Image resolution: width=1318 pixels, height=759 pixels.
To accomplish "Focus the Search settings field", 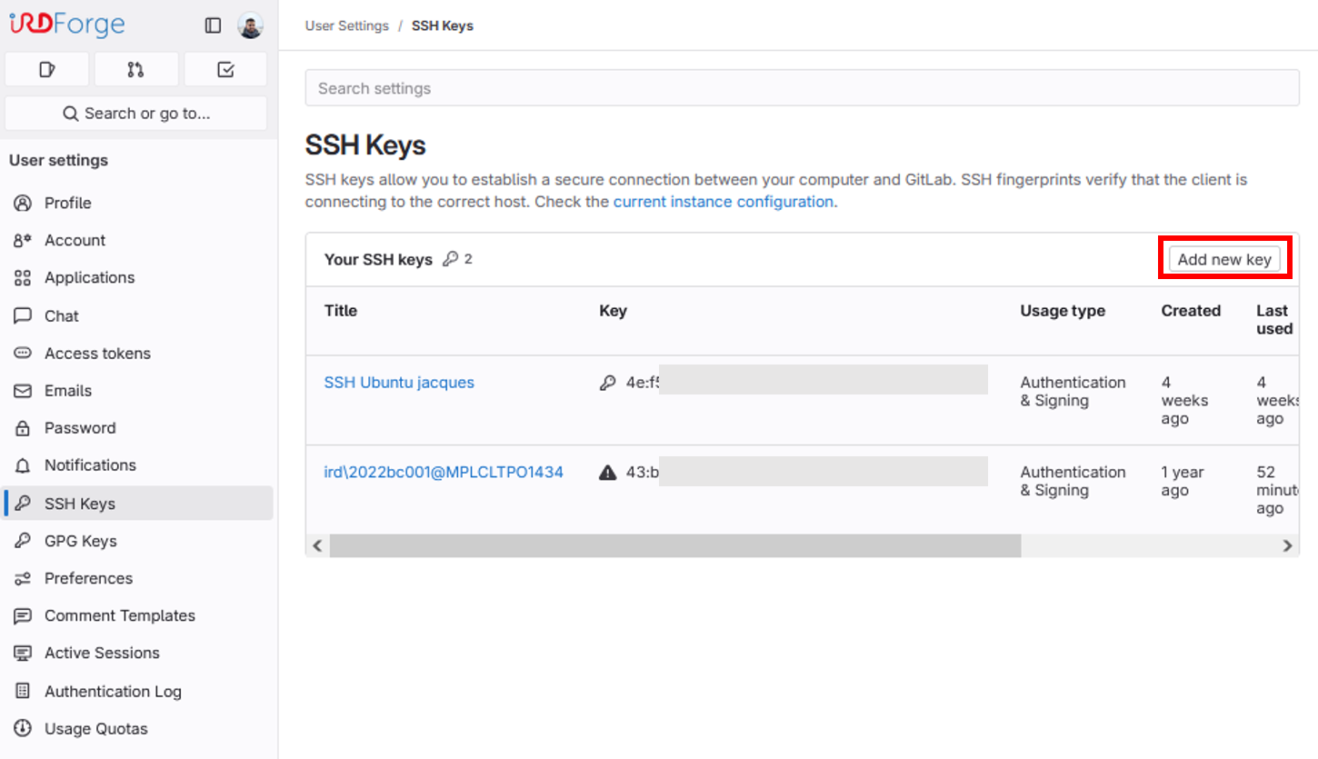I will [x=802, y=88].
